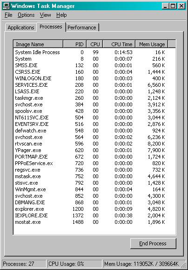
Task: Open the Help menu
Action: pos(61,15)
